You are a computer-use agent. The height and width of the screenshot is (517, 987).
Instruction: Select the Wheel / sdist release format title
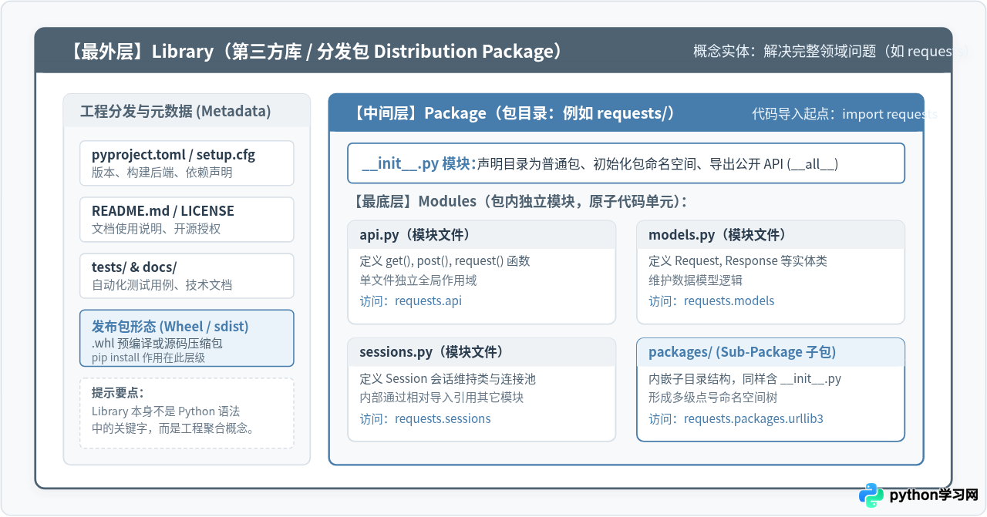click(170, 327)
